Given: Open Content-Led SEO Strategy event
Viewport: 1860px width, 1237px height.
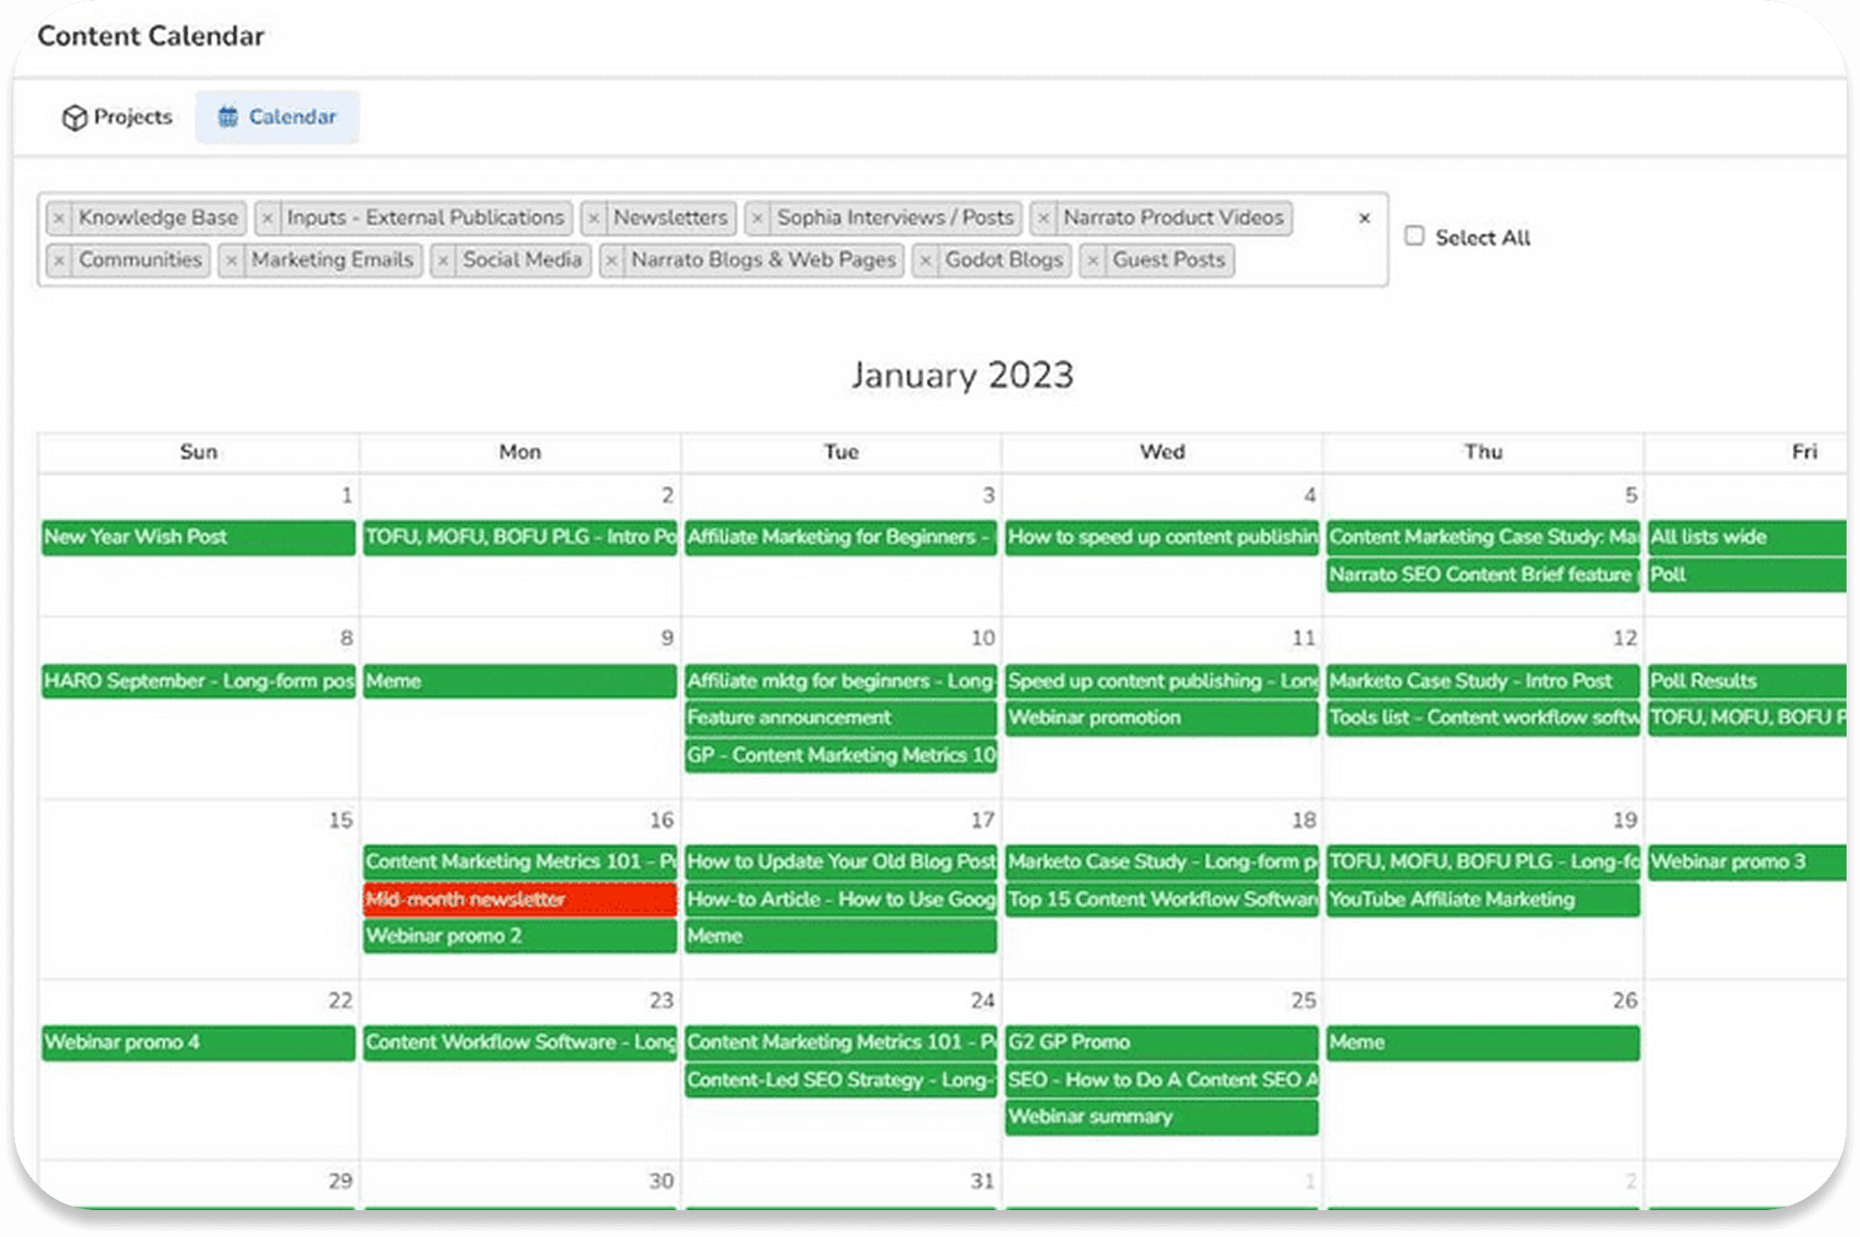Looking at the screenshot, I should point(841,1080).
